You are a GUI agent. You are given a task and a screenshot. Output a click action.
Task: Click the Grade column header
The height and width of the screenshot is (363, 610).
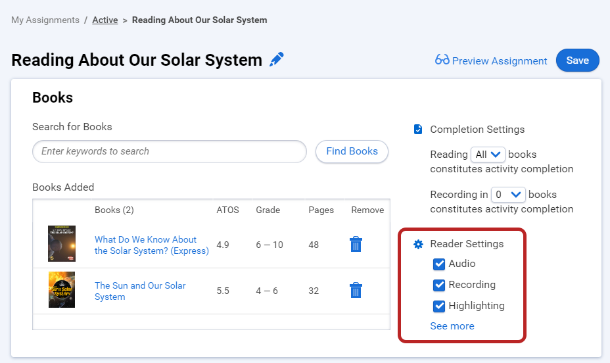268,210
